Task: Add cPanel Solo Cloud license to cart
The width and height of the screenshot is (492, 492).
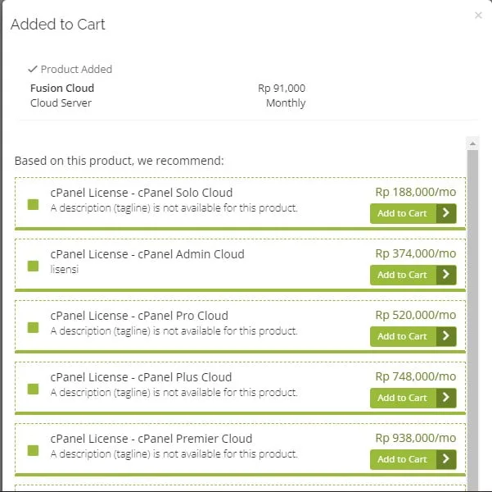Action: (x=413, y=213)
